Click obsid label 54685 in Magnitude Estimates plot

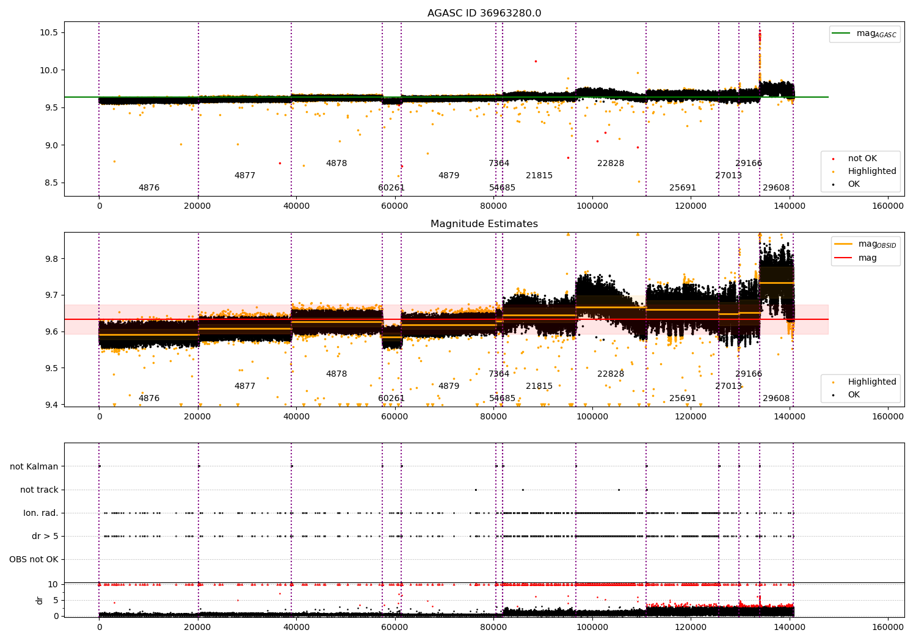point(503,399)
